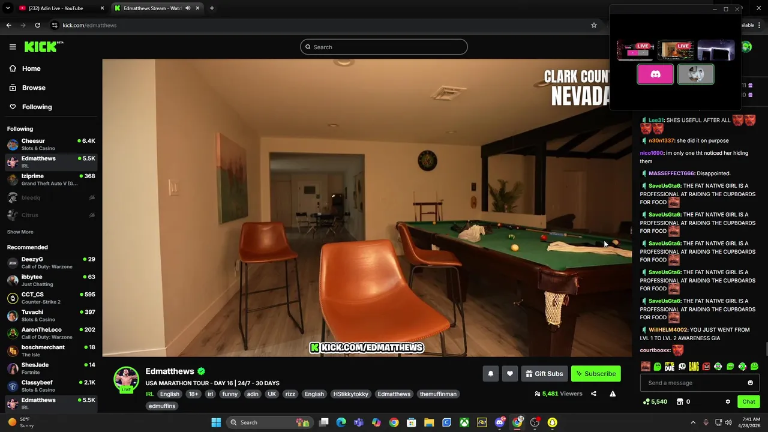Screen dimensions: 768x432
Task: Open Edmatthews verified channel name
Action: pos(169,371)
